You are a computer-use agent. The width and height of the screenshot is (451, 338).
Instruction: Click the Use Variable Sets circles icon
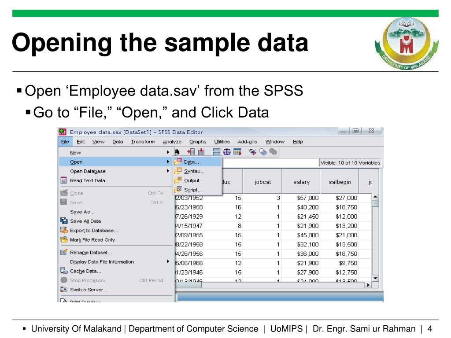click(x=262, y=152)
